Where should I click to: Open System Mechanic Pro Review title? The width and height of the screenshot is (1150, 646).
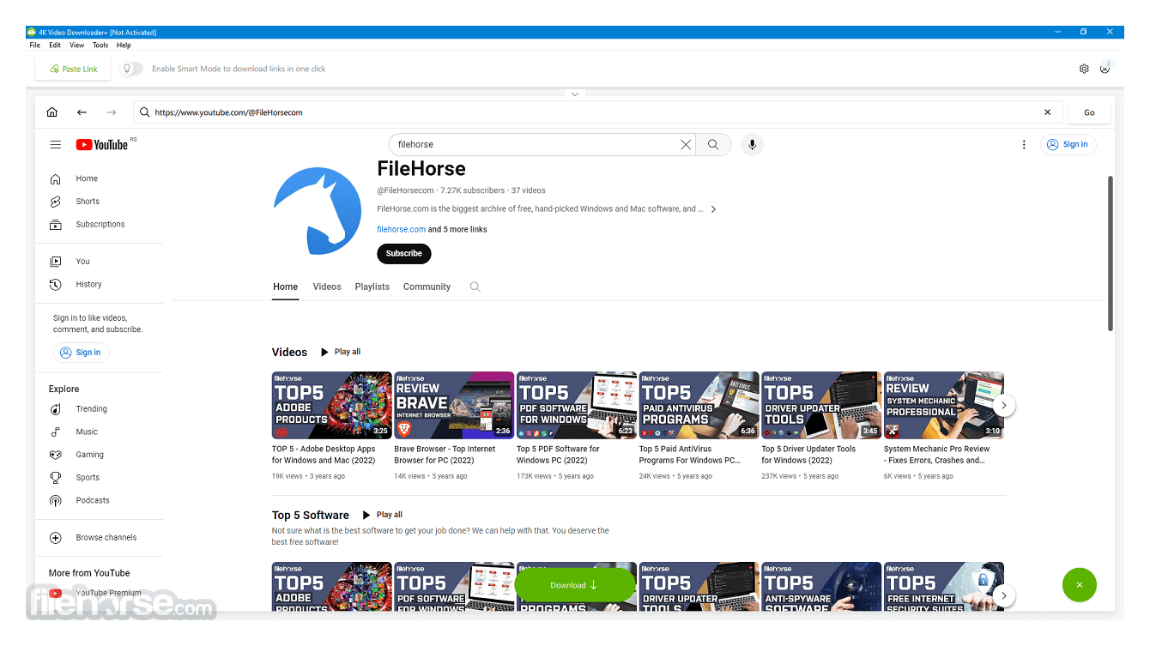point(936,455)
